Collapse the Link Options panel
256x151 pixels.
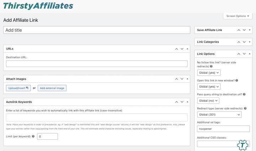point(250,54)
